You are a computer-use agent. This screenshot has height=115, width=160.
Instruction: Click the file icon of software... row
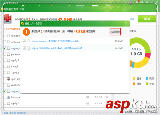pos(9,42)
